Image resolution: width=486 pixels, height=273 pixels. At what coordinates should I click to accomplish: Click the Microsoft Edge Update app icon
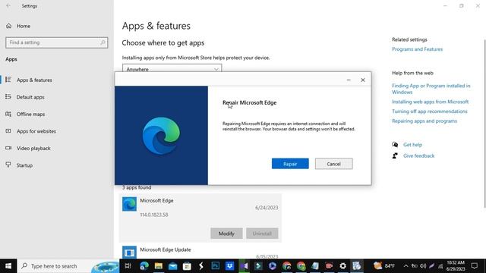[129, 253]
